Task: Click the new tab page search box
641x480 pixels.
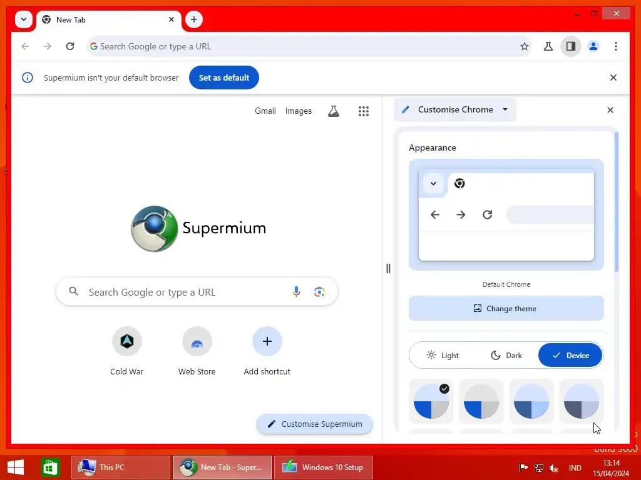Action: click(197, 292)
